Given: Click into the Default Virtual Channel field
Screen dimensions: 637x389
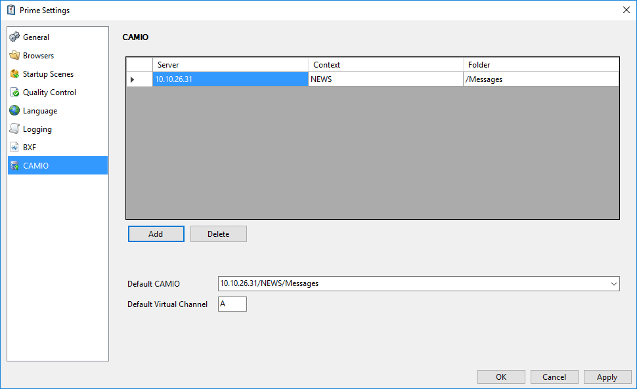Looking at the screenshot, I should coord(232,304).
